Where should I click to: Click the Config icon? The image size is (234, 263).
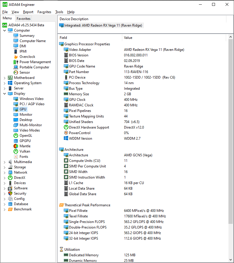pyautogui.click(x=10, y=199)
